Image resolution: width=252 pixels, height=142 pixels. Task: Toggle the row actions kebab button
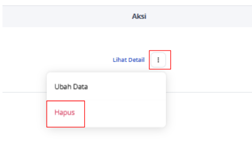point(158,60)
